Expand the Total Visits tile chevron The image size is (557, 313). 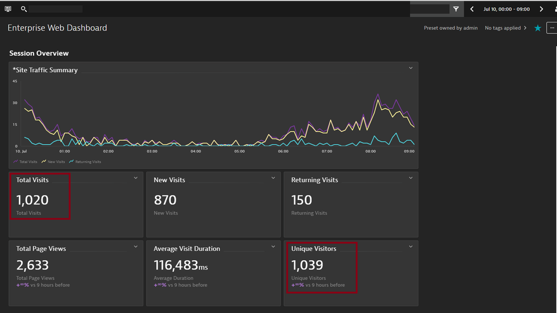point(135,178)
